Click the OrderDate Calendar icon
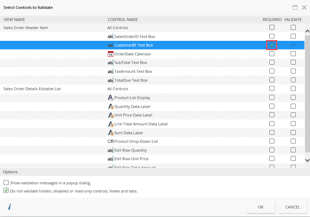310x217 pixels. (x=110, y=54)
